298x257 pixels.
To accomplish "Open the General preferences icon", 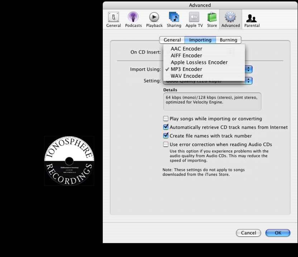I will pyautogui.click(x=113, y=19).
